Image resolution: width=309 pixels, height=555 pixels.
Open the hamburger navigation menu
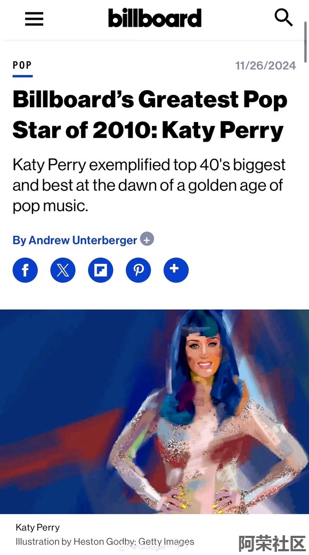tap(34, 19)
